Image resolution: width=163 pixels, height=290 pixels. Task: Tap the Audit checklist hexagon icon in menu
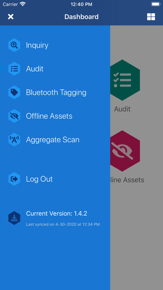(14, 69)
